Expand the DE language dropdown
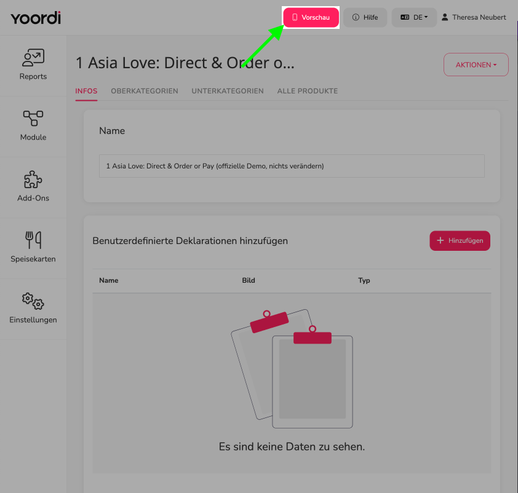 click(x=414, y=17)
